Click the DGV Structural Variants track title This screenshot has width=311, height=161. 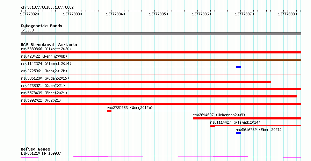click(49, 45)
